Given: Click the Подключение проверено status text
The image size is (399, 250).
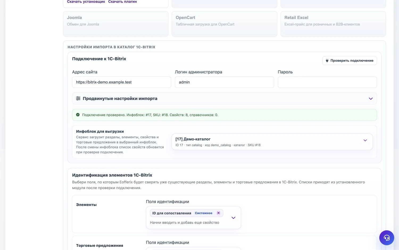Looking at the screenshot, I should 150,115.
